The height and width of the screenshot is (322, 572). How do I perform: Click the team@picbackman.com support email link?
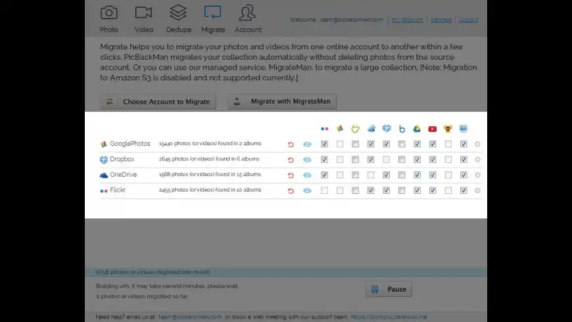(x=190, y=317)
